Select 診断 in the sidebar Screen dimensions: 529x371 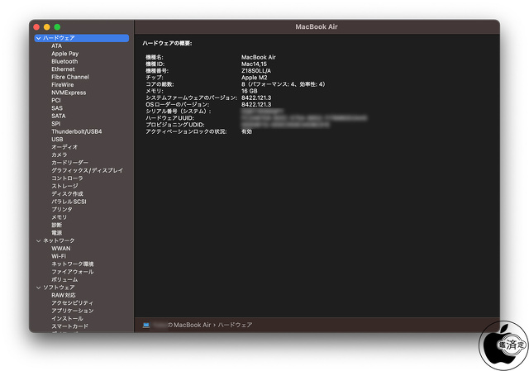pyautogui.click(x=57, y=225)
